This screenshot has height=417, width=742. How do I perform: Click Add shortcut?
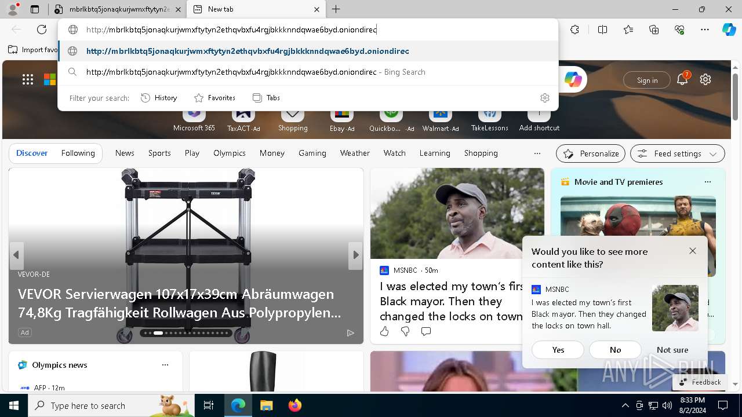pyautogui.click(x=539, y=120)
